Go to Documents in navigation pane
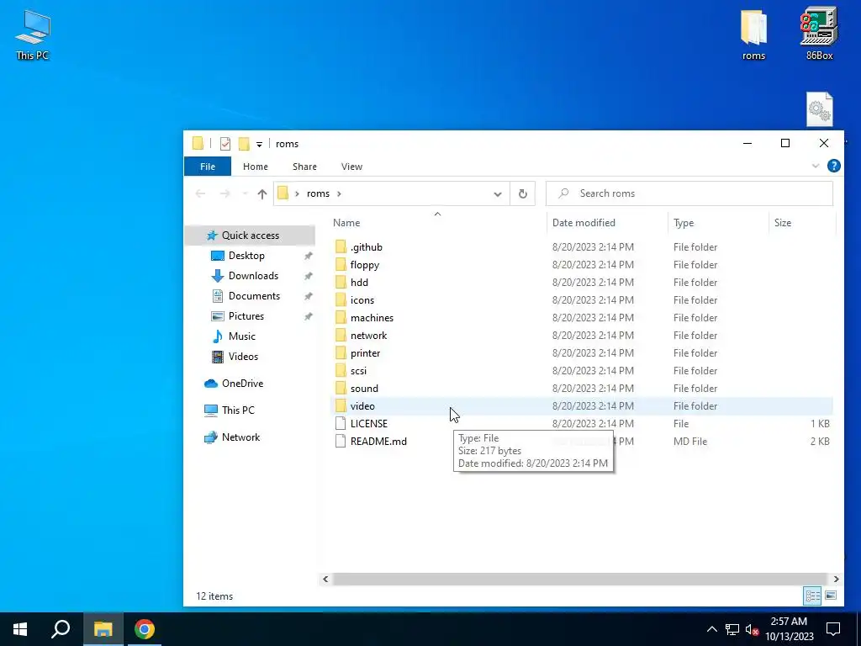 (254, 296)
